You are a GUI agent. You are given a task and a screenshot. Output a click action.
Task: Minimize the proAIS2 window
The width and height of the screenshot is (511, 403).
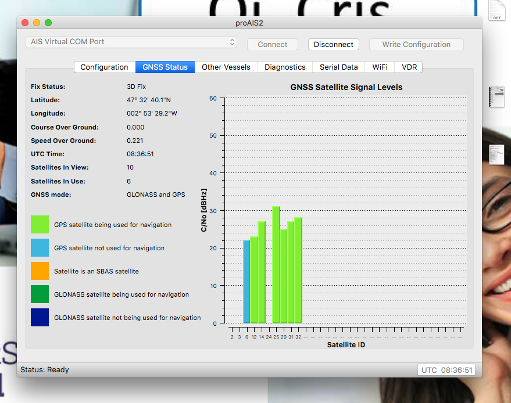[37, 23]
